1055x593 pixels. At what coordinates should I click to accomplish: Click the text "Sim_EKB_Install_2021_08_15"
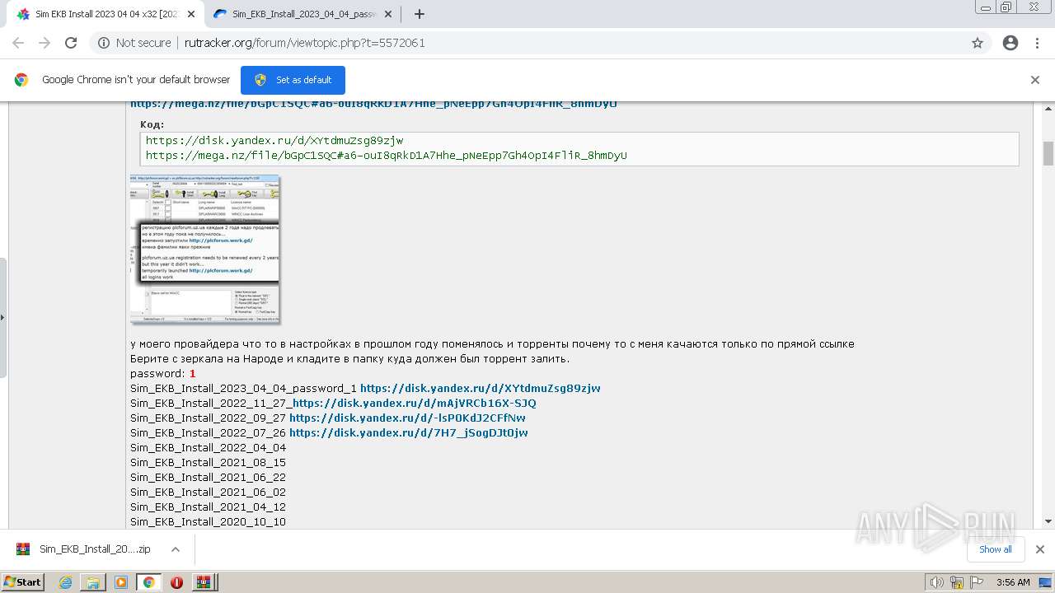(209, 462)
